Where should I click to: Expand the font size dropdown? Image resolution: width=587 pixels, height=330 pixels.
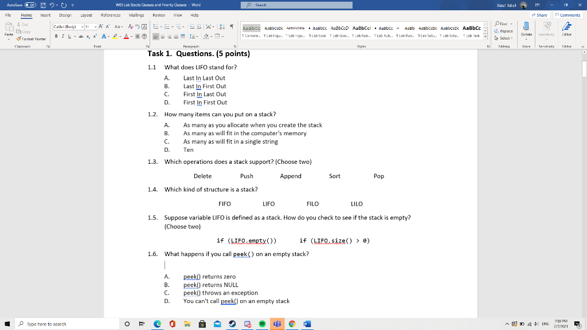click(x=95, y=27)
